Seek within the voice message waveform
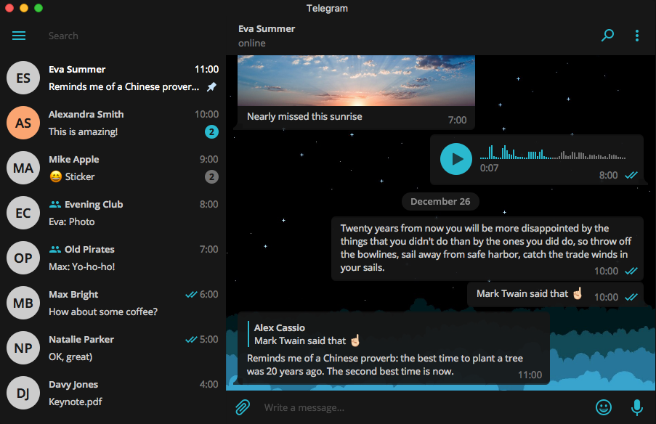The image size is (656, 424). pyautogui.click(x=553, y=152)
